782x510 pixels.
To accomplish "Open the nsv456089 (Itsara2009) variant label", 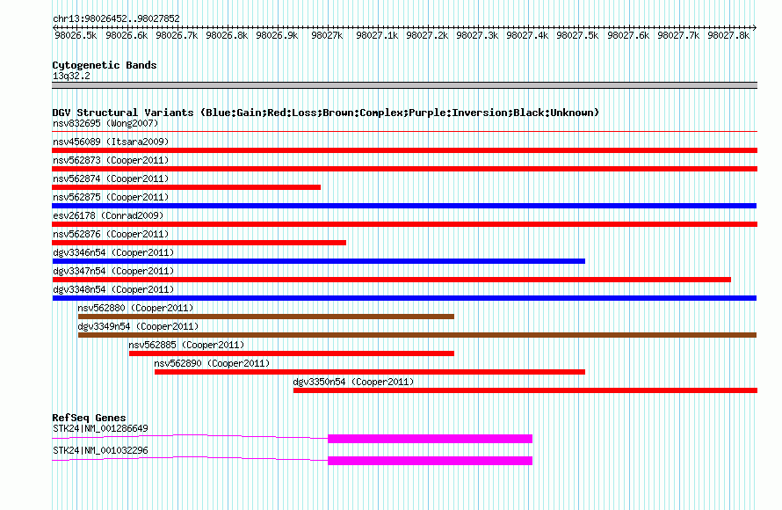I will point(111,142).
